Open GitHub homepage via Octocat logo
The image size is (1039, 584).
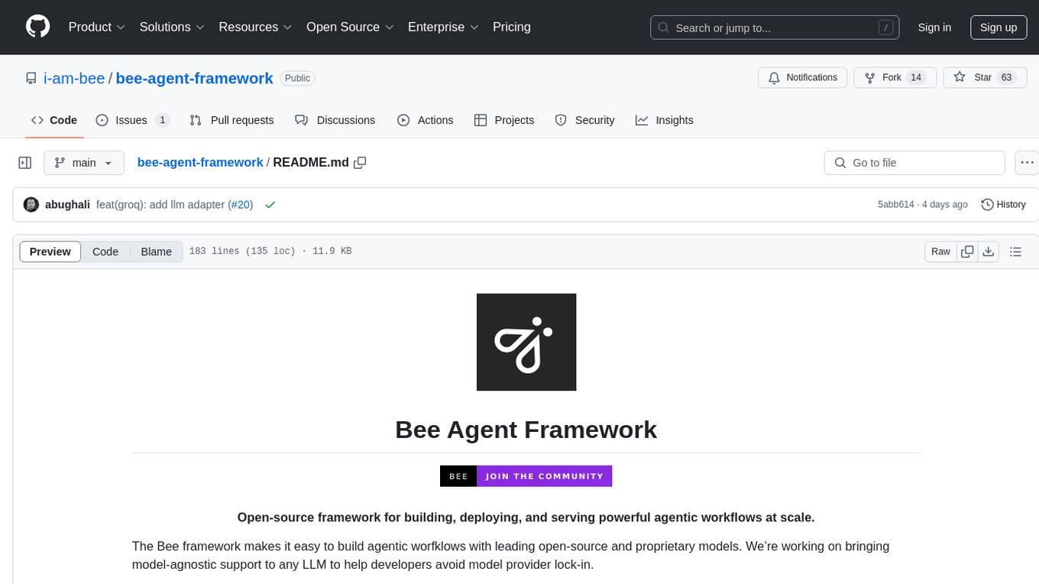tap(37, 27)
